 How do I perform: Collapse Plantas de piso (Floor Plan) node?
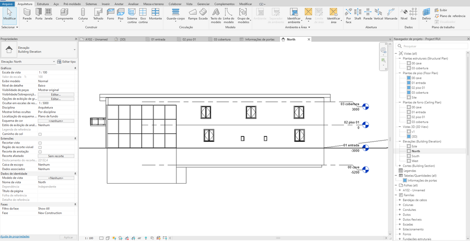tap(399, 73)
